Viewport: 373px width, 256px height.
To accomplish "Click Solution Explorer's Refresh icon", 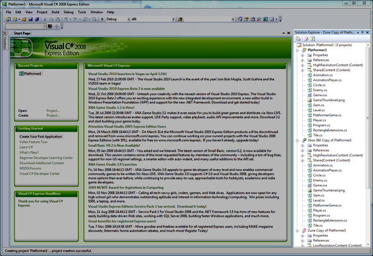I will 313,39.
